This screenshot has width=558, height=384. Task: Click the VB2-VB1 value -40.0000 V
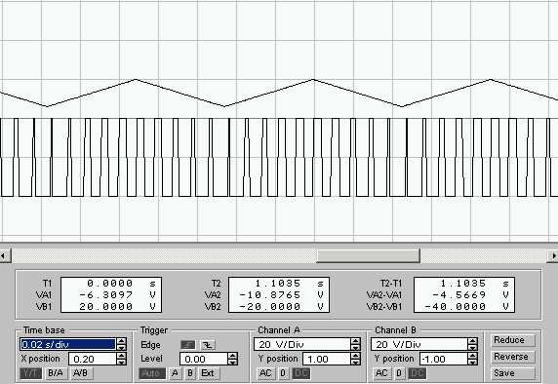[x=467, y=306]
